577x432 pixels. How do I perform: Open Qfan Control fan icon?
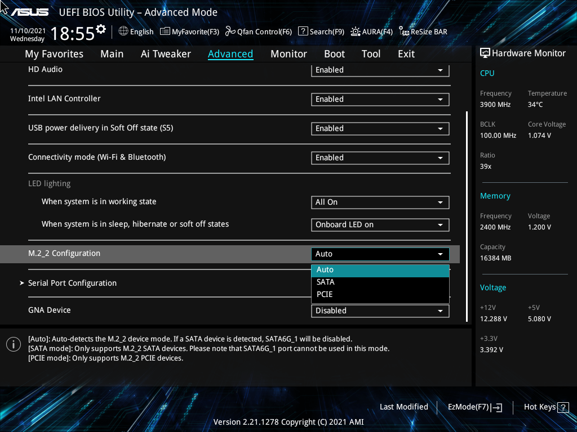pyautogui.click(x=230, y=31)
